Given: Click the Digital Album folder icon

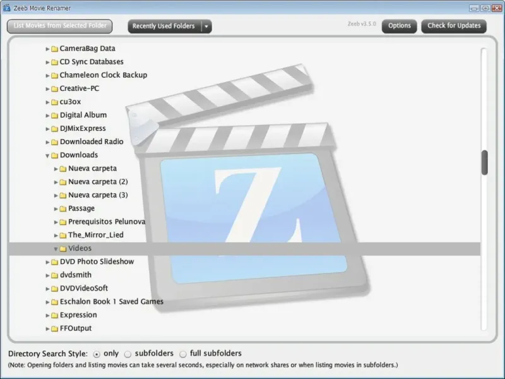Looking at the screenshot, I should pyautogui.click(x=54, y=116).
